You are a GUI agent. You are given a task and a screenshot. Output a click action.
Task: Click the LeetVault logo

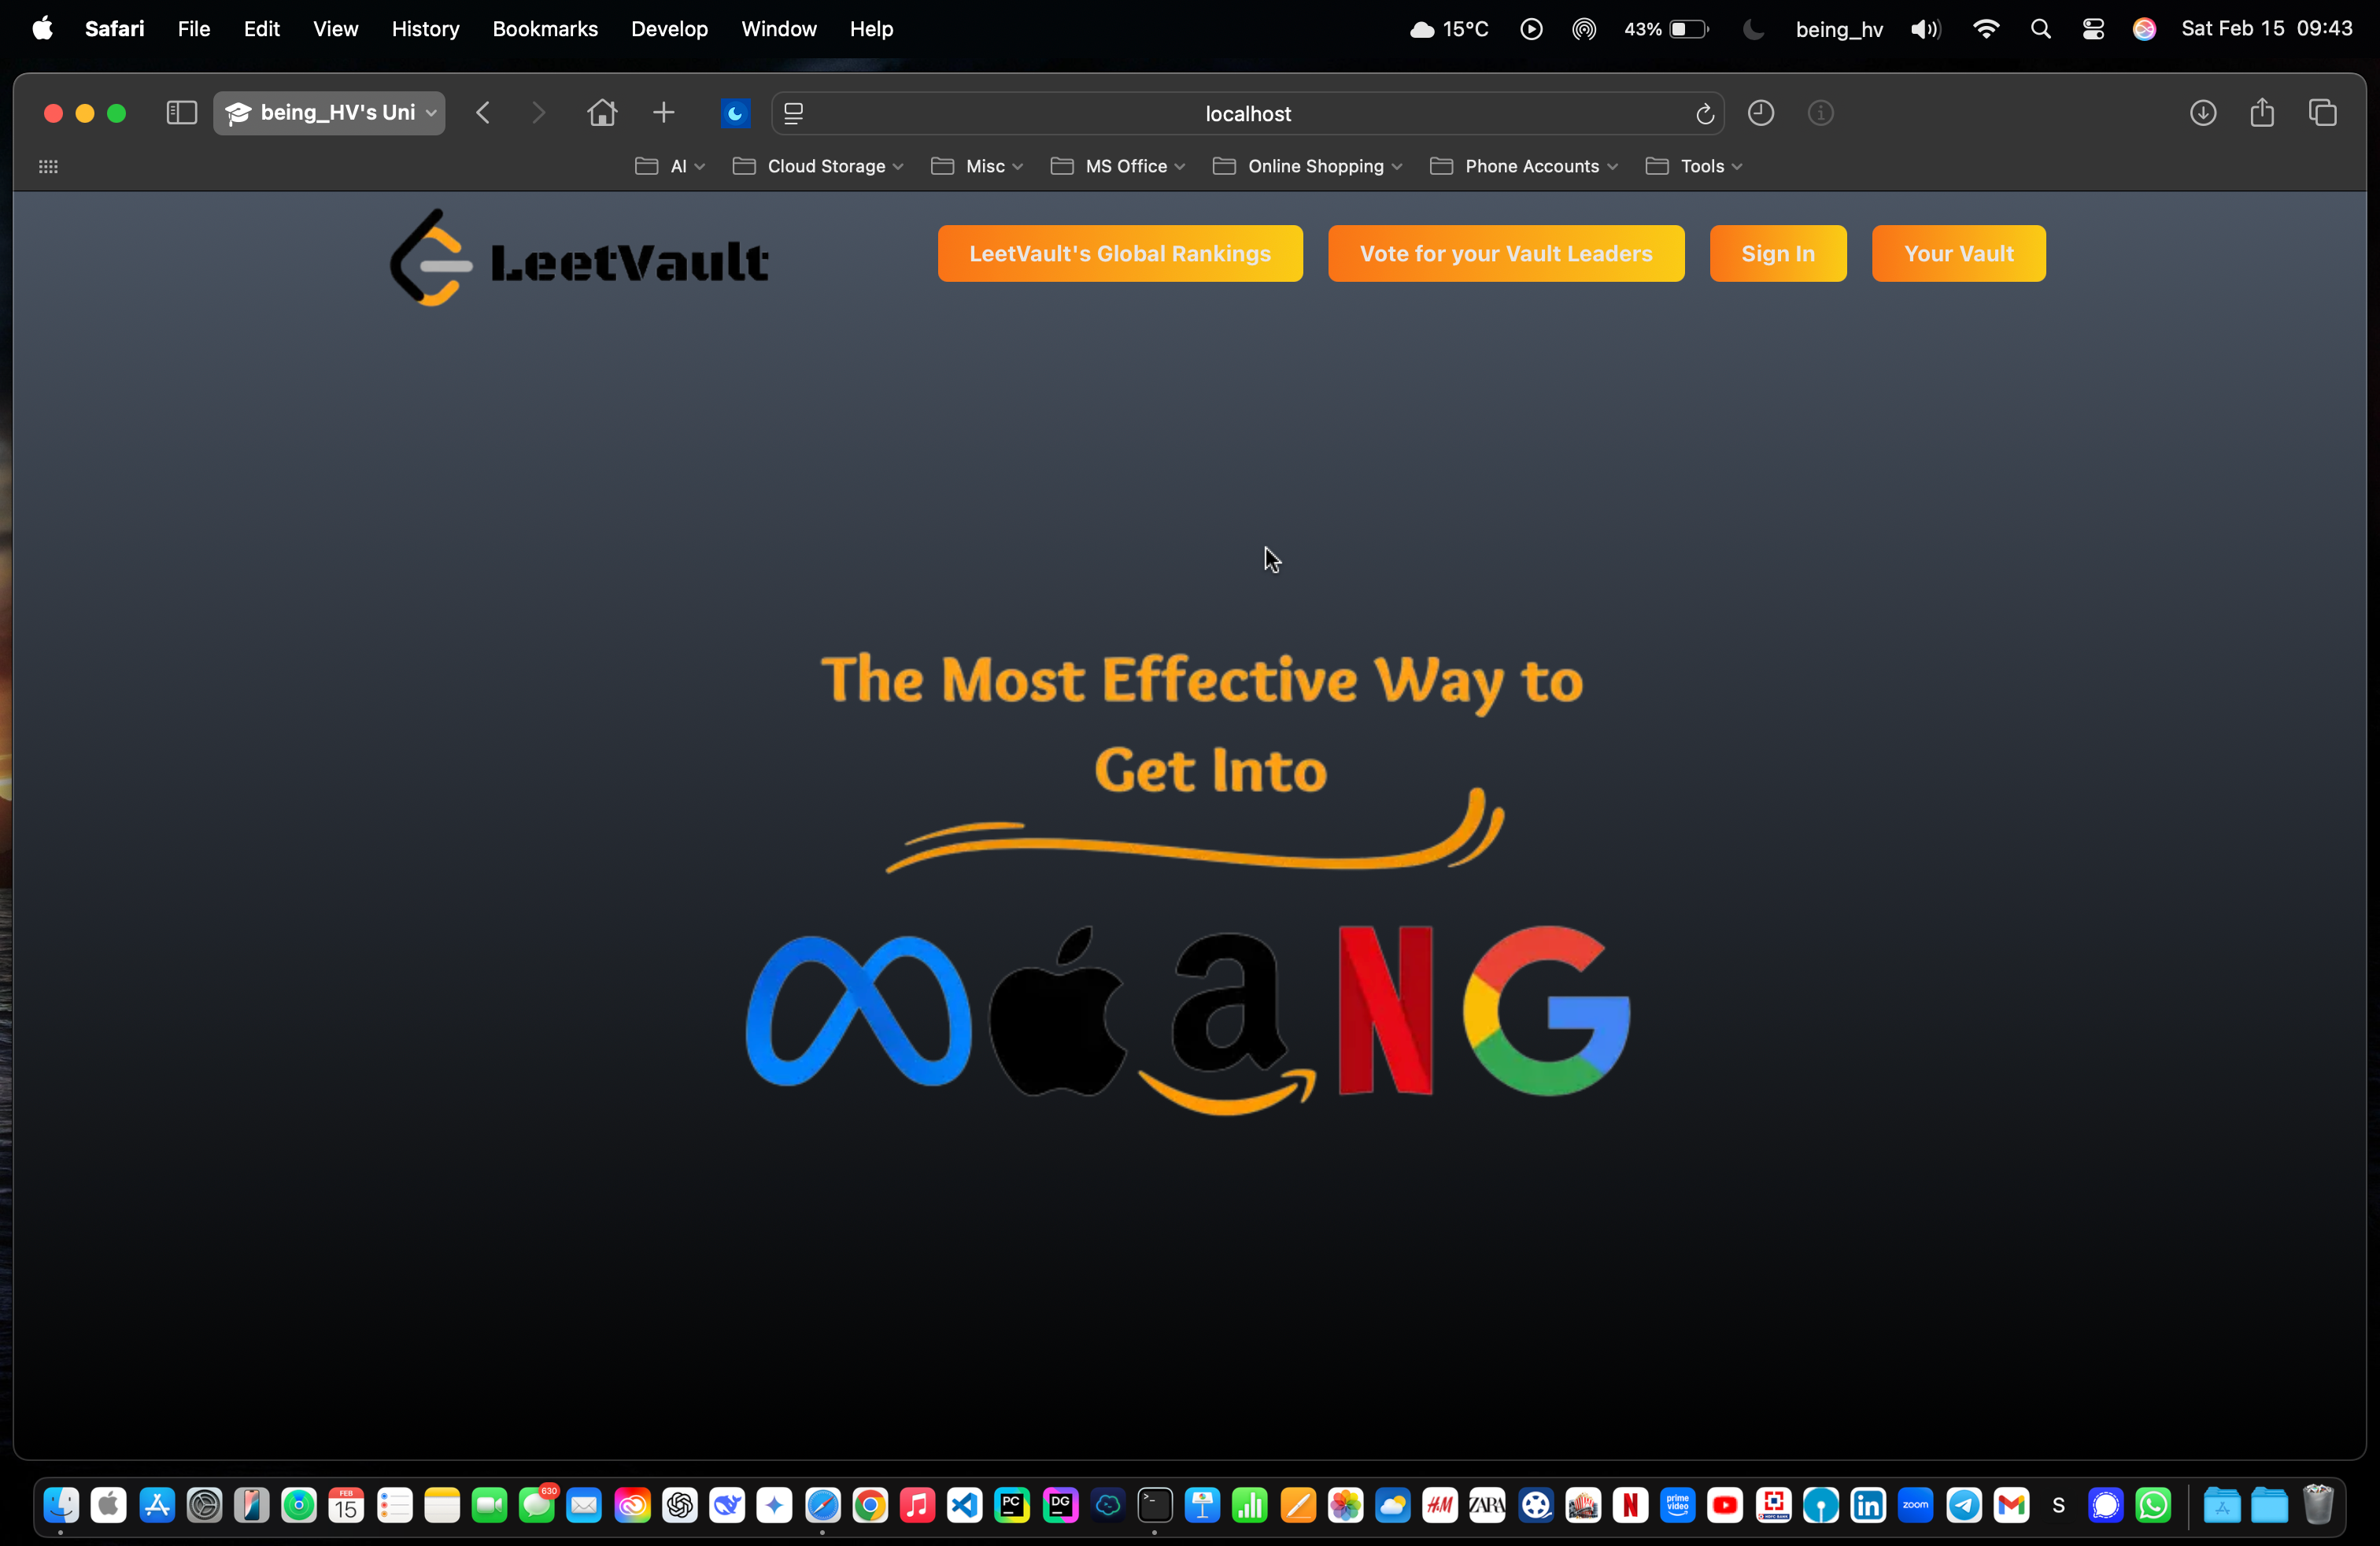point(580,258)
